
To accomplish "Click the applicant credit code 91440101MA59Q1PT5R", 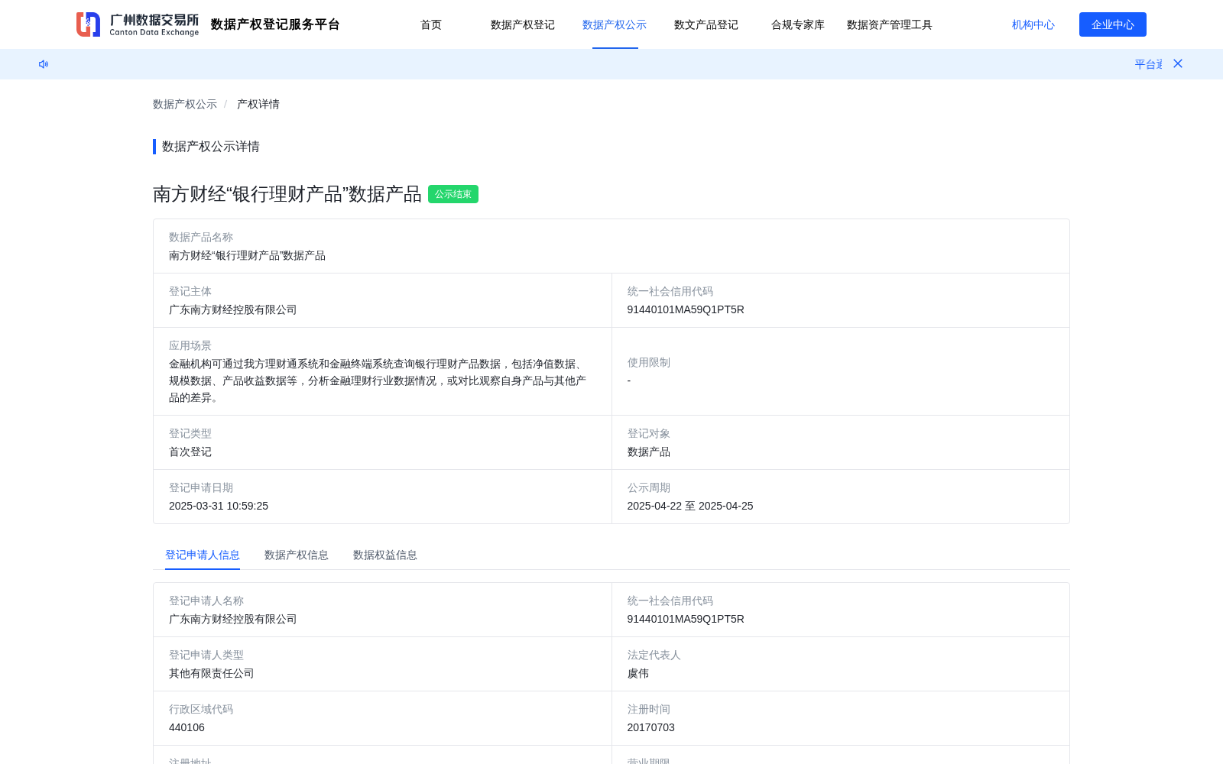I will (x=686, y=619).
